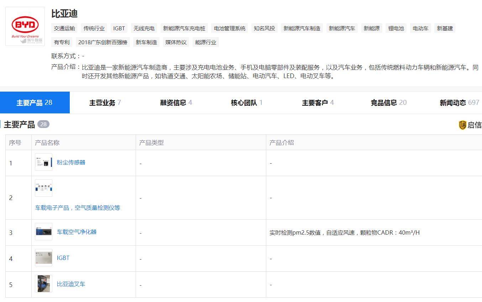The width and height of the screenshot is (482, 302).
Task: Click the IGBT tag in header
Action: [119, 28]
